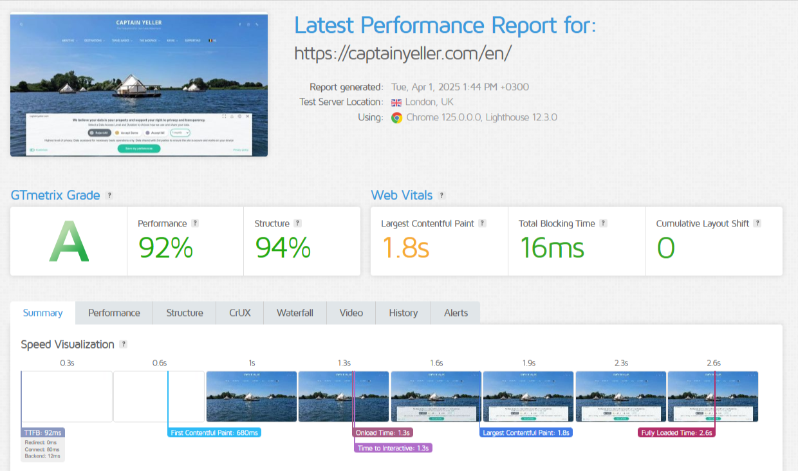Click Chrome 125.0.0.0, Lighthouse 12.3.0 text
The image size is (798, 471).
pos(482,118)
